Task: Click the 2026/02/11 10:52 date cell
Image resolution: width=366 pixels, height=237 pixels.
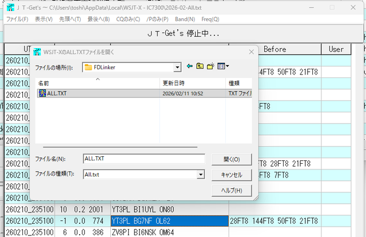Action: click(183, 93)
